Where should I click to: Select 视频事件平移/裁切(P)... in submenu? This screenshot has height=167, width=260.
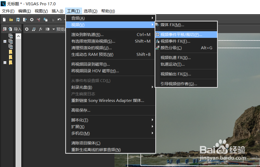pyautogui.click(x=186, y=35)
